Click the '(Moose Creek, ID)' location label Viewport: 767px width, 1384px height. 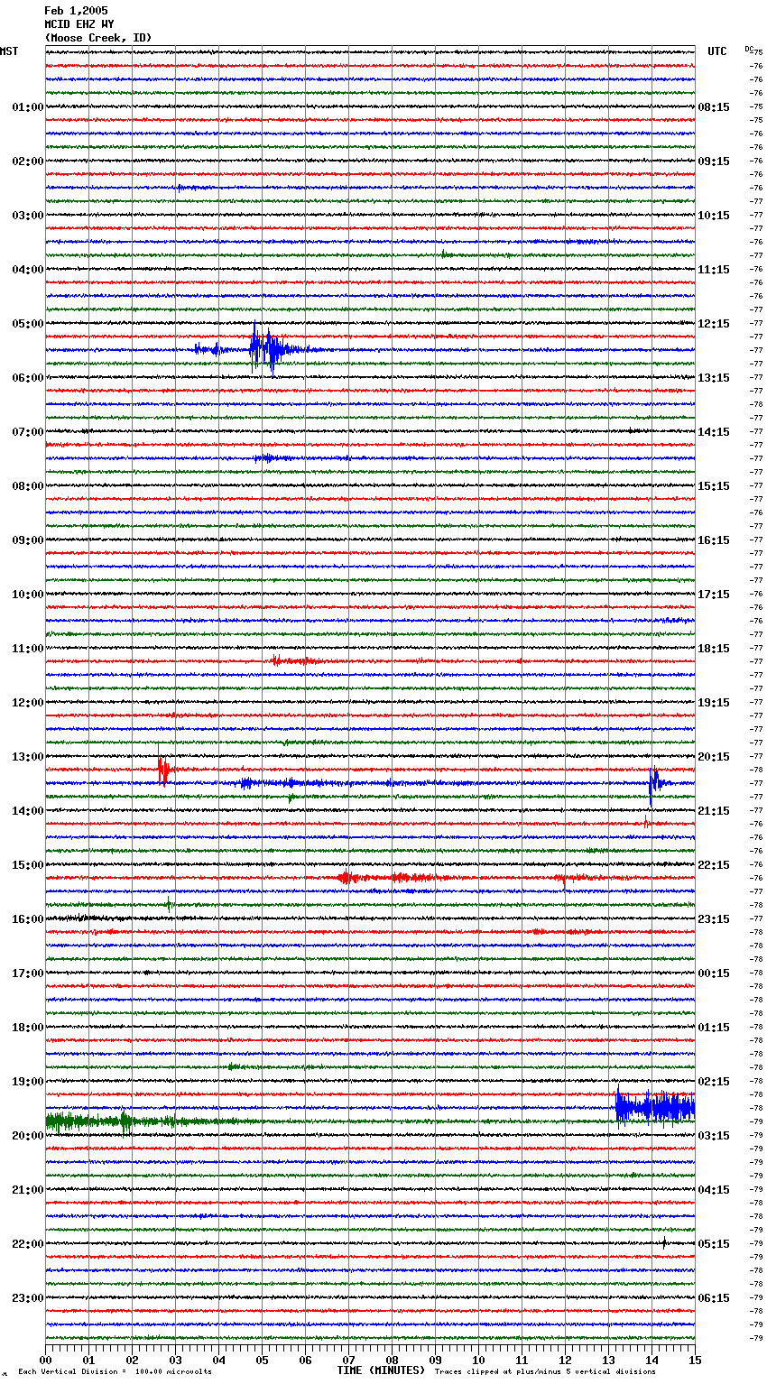[x=98, y=38]
